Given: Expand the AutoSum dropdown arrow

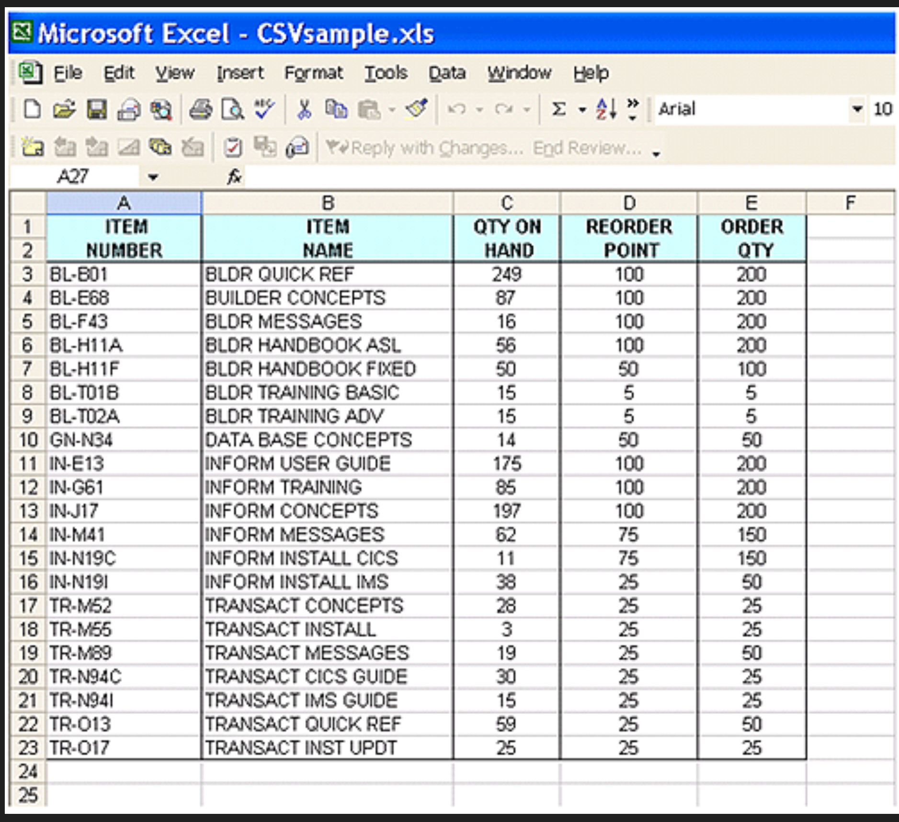Looking at the screenshot, I should pos(582,110).
